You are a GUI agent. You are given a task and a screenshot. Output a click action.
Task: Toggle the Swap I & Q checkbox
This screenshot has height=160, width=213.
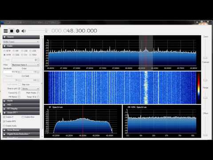point(38,97)
